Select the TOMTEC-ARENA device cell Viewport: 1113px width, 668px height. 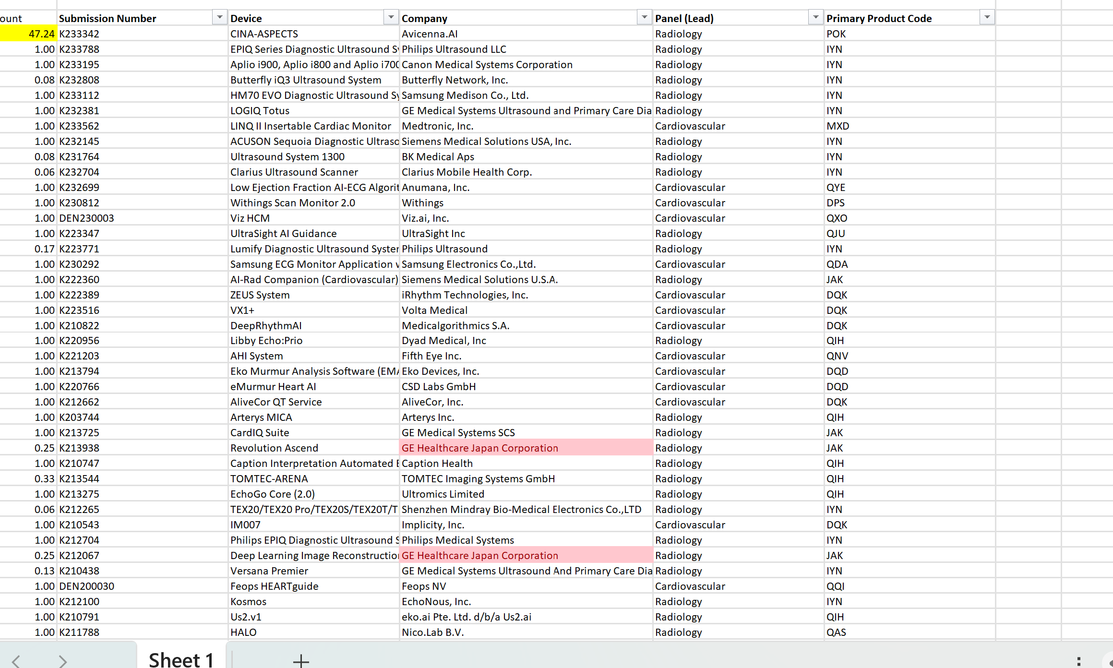[x=314, y=478]
